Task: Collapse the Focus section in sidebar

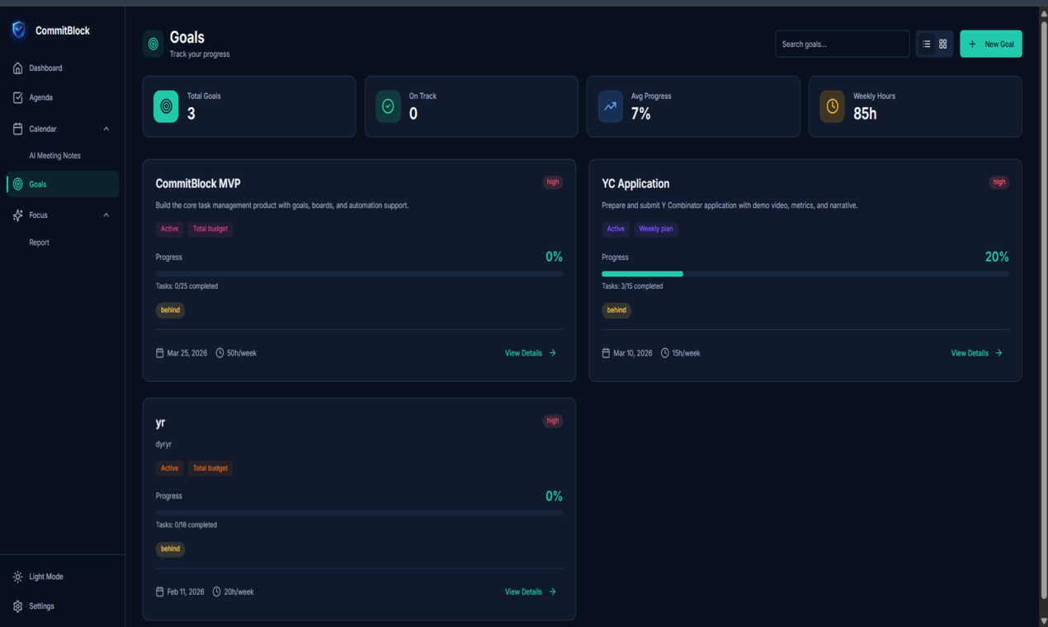Action: [106, 214]
